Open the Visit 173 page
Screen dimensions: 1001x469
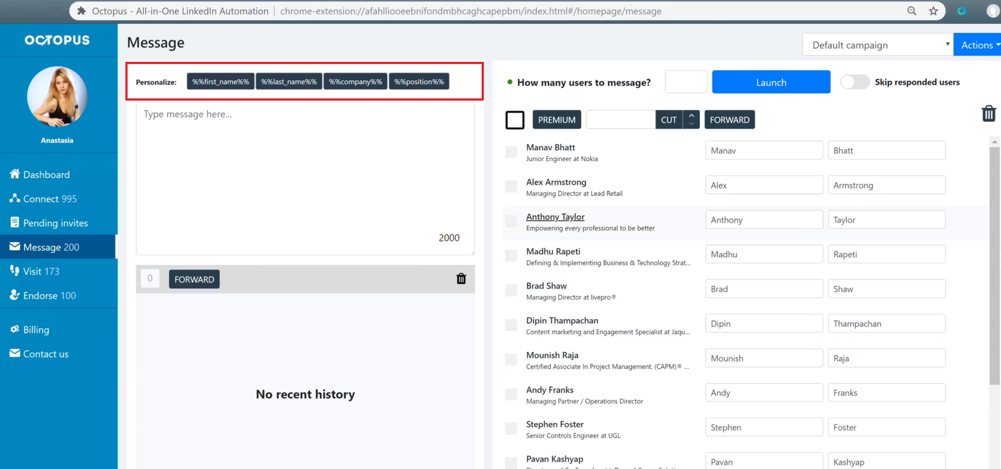click(x=35, y=271)
